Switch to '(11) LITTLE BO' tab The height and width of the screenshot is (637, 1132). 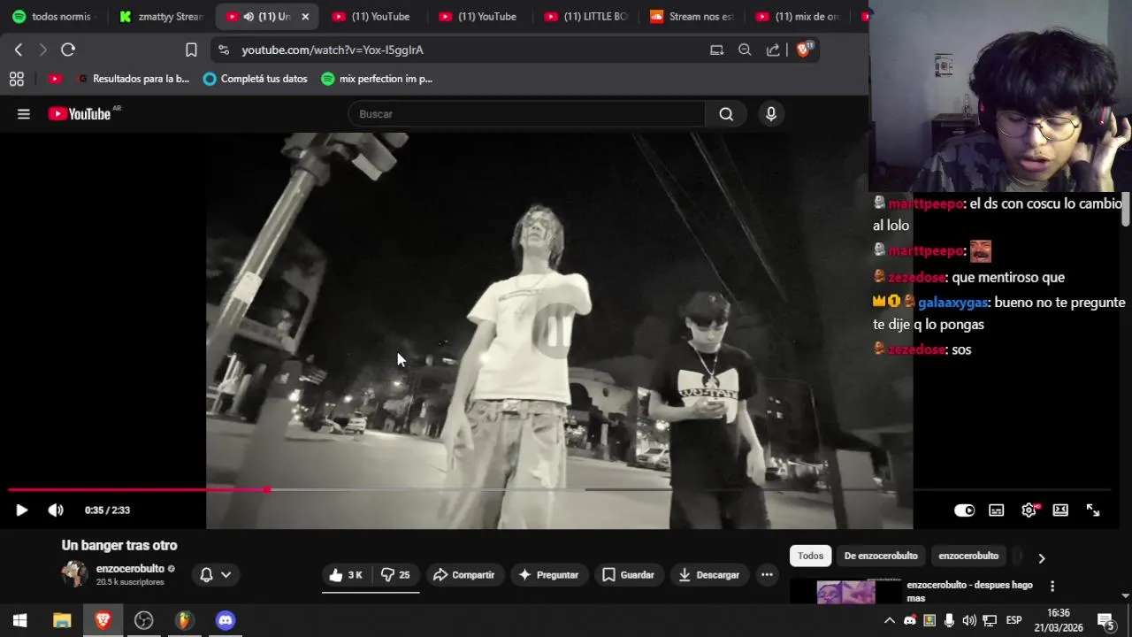pos(586,17)
